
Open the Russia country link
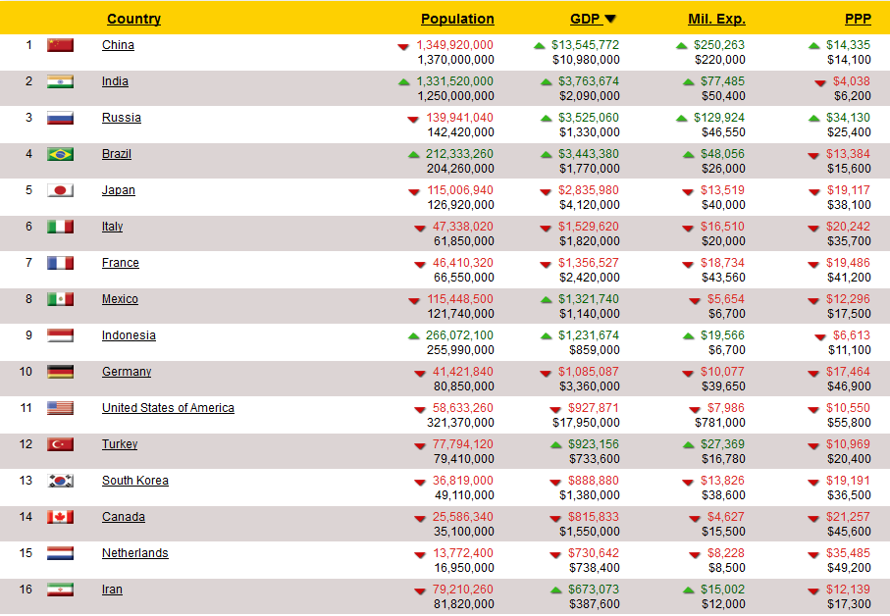(122, 118)
